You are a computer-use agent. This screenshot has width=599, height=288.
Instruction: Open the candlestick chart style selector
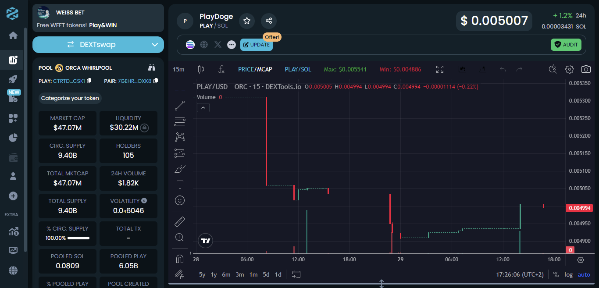coord(201,69)
